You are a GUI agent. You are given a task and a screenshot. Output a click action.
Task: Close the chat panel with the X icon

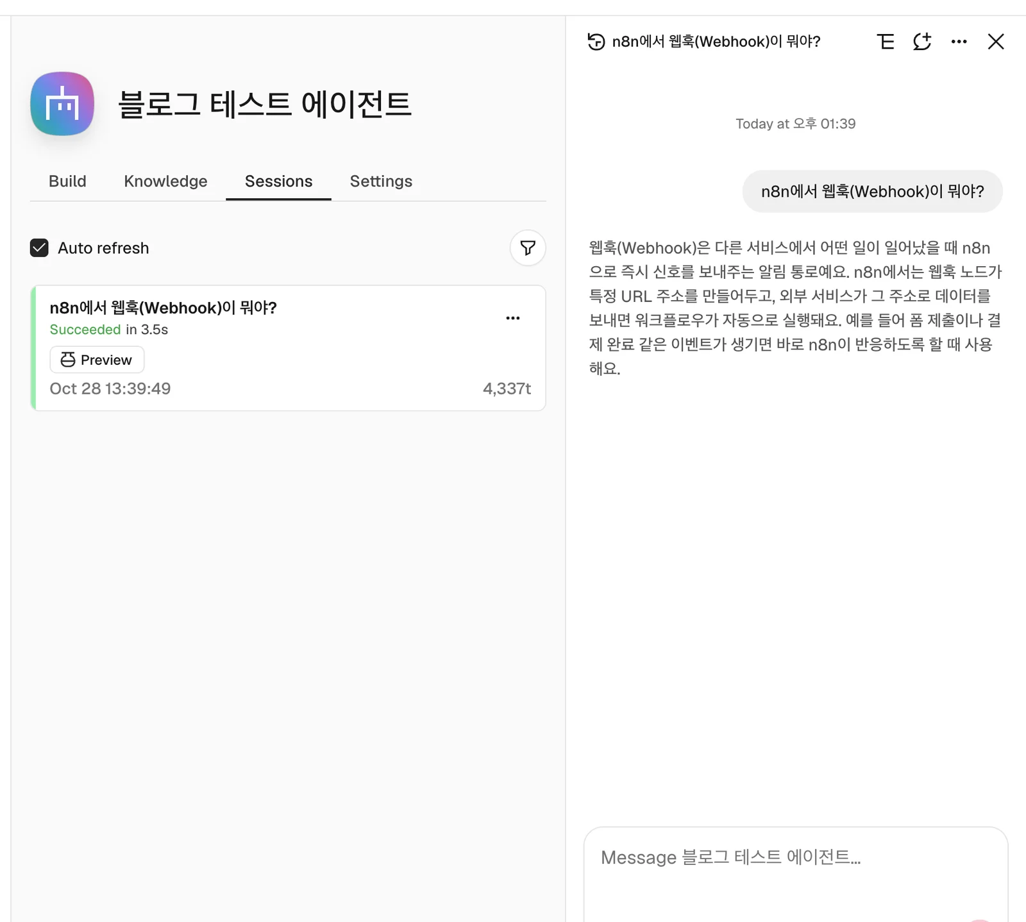pos(996,42)
